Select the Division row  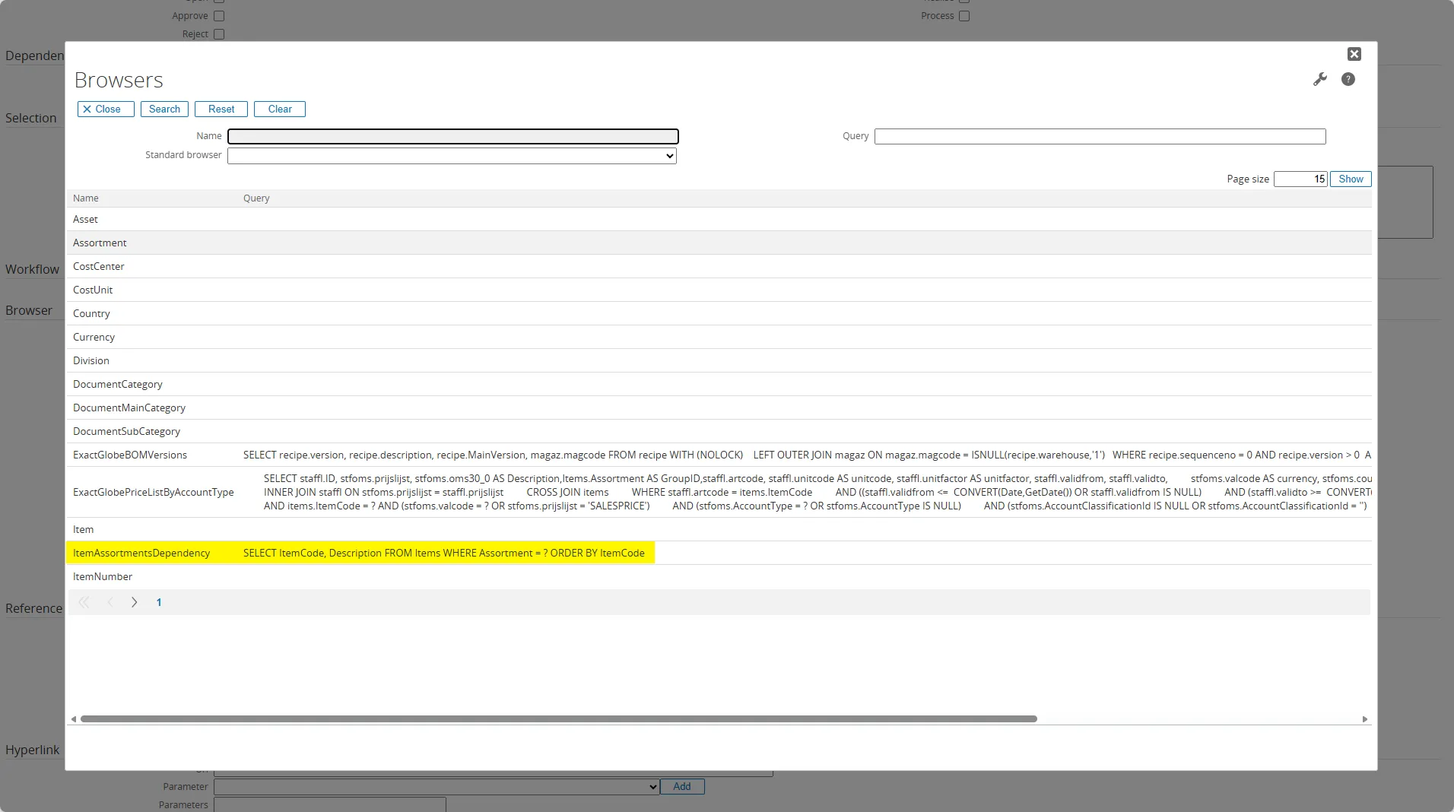click(x=719, y=360)
